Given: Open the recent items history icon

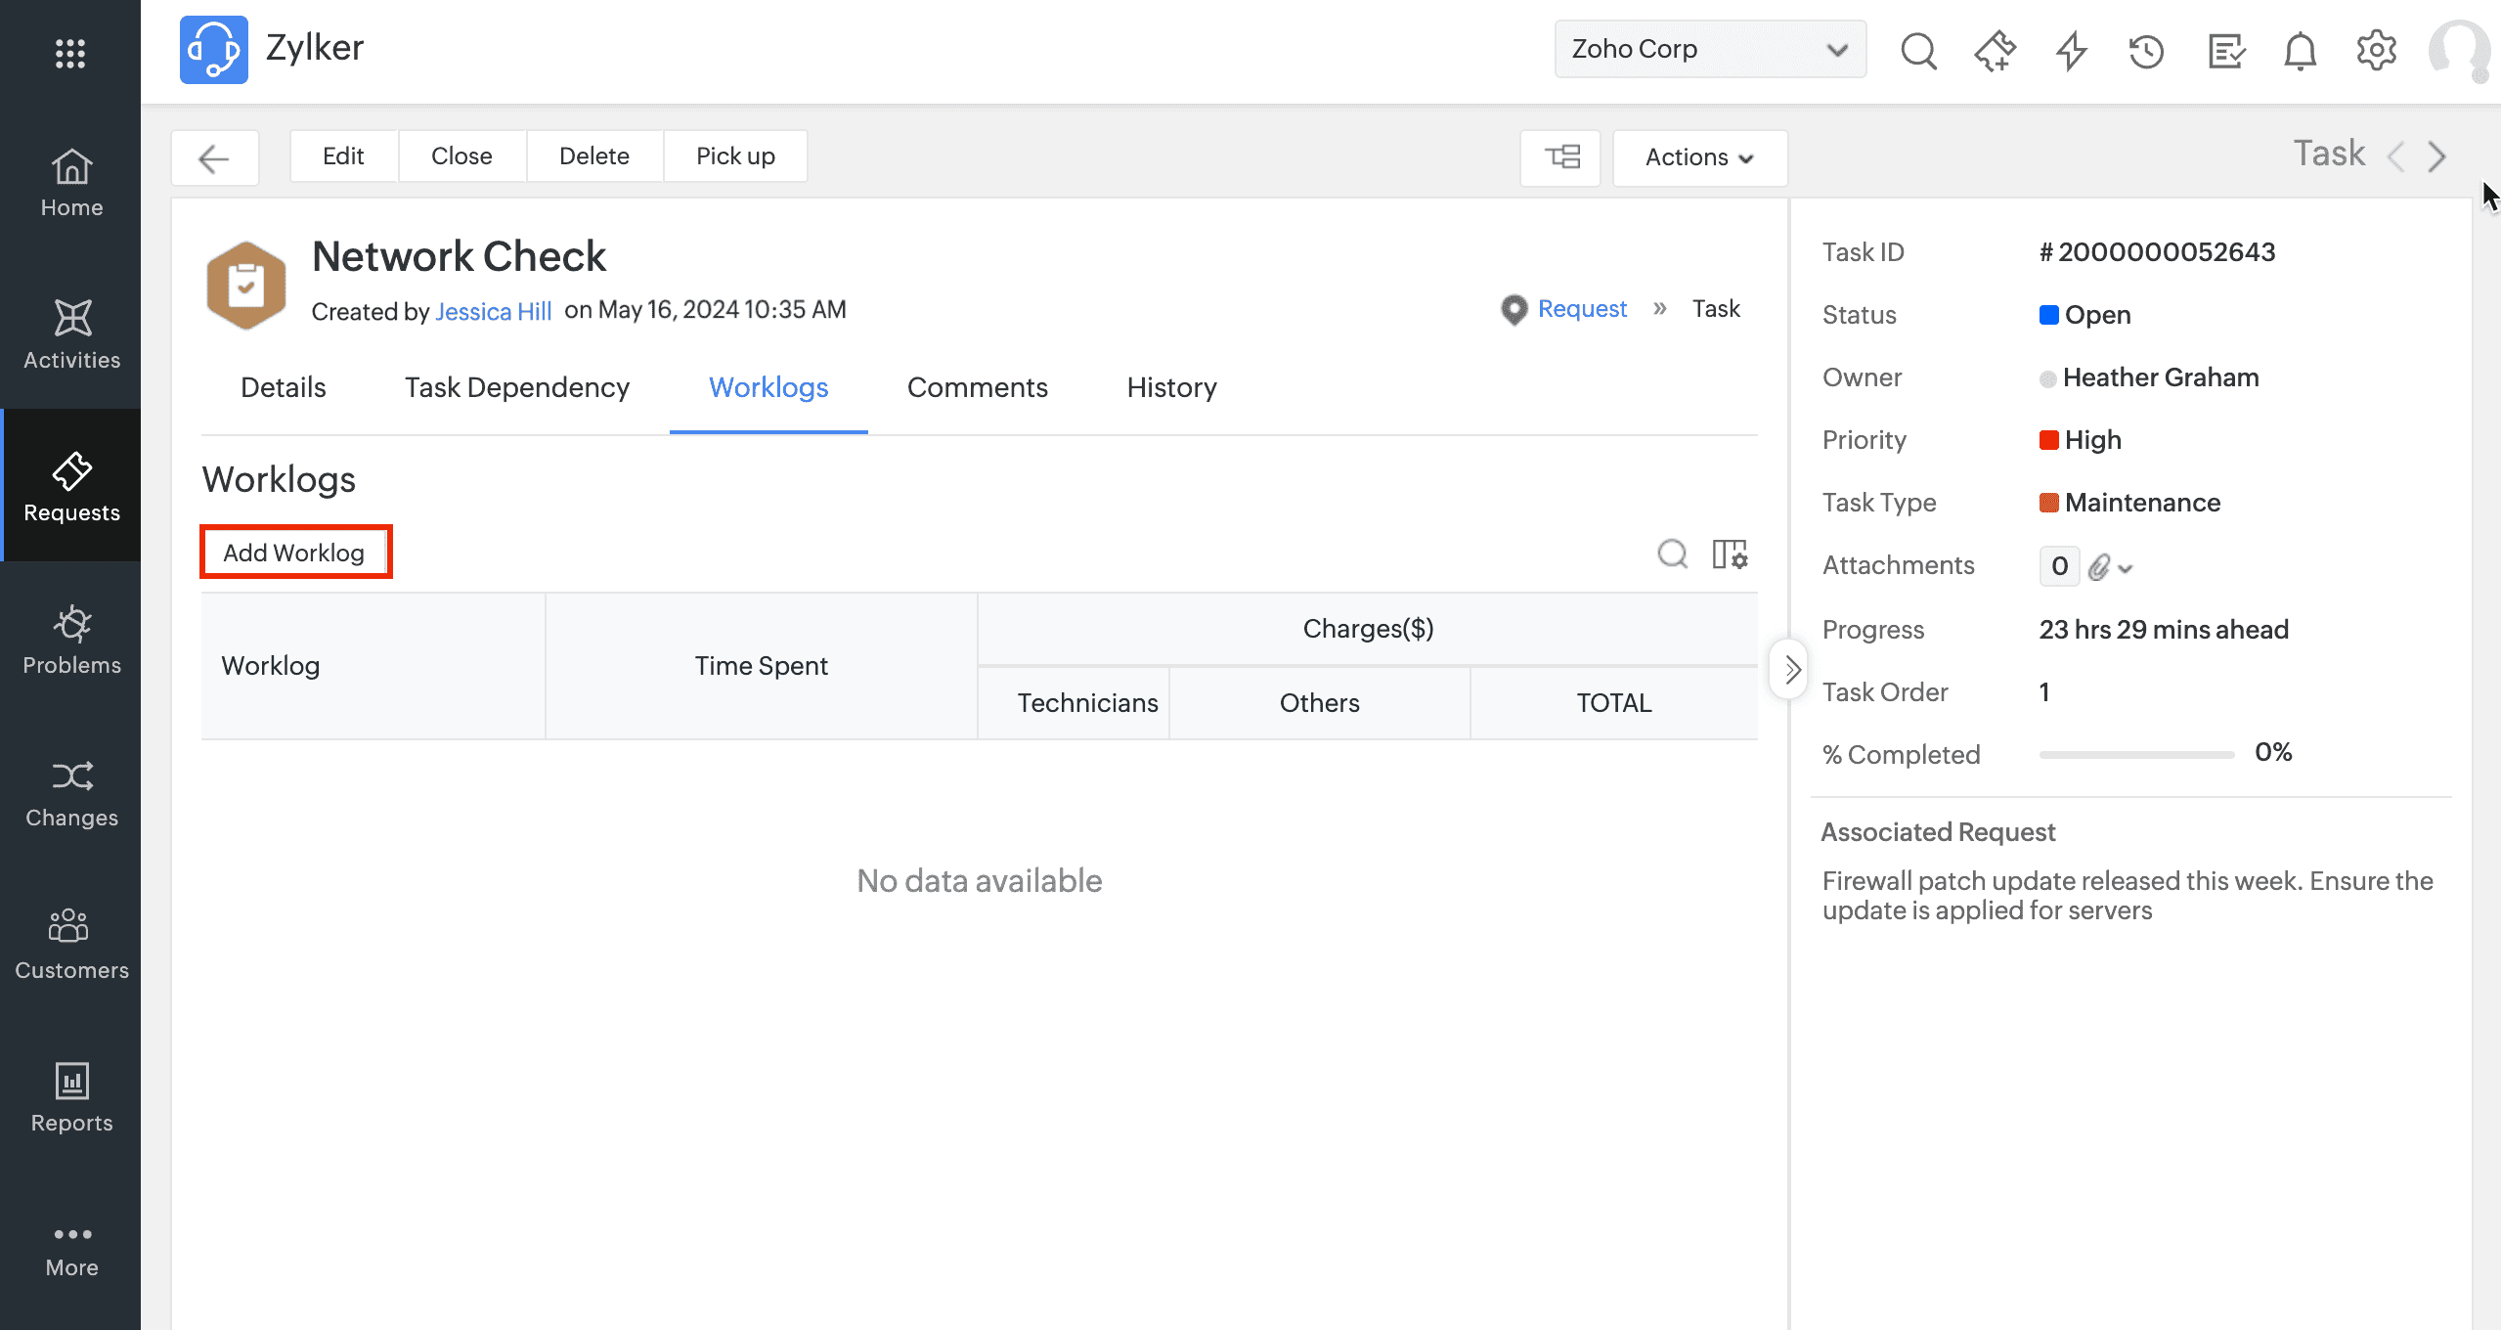Looking at the screenshot, I should tap(2146, 51).
